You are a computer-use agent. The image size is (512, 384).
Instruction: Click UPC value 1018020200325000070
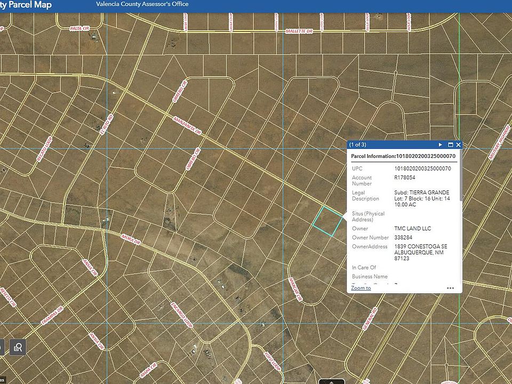click(x=422, y=169)
